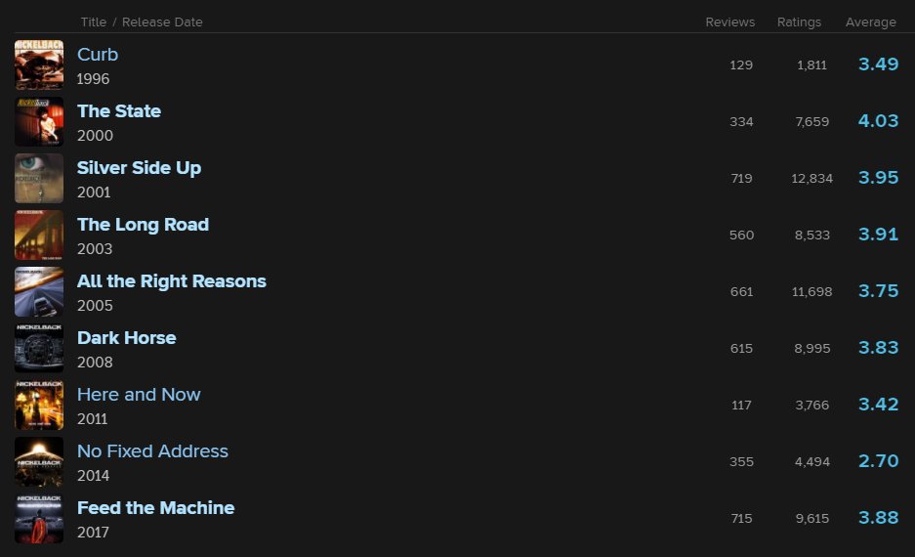The height and width of the screenshot is (557, 915).
Task: Open Feed the Machine title link
Action: point(156,508)
